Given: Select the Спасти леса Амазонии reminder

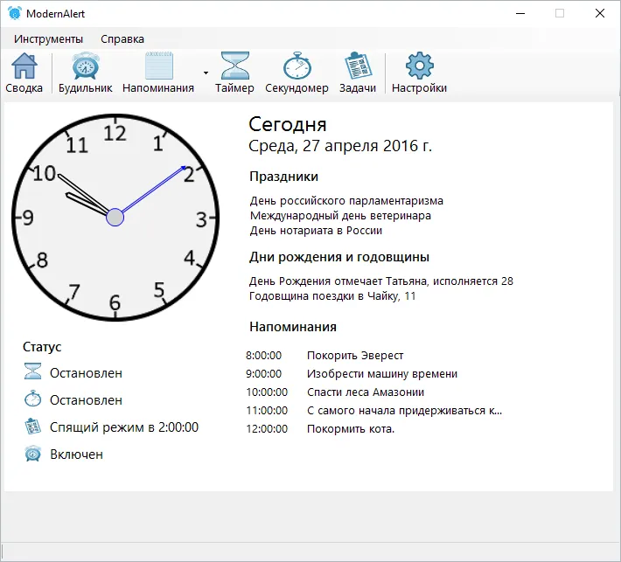Looking at the screenshot, I should [x=365, y=392].
